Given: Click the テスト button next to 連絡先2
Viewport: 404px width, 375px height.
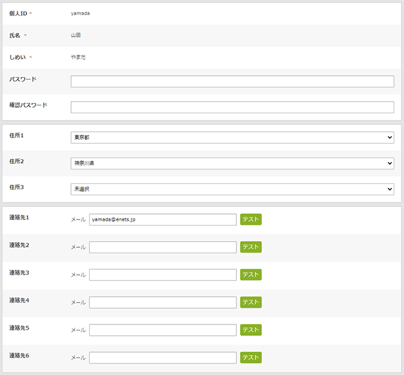Looking at the screenshot, I should coord(251,247).
